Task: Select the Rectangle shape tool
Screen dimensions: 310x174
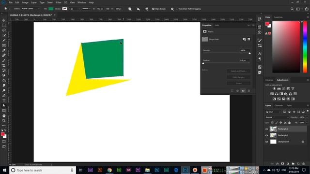Action: point(4,111)
